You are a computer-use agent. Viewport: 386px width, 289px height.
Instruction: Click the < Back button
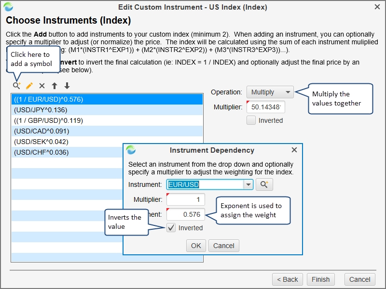(x=288, y=279)
